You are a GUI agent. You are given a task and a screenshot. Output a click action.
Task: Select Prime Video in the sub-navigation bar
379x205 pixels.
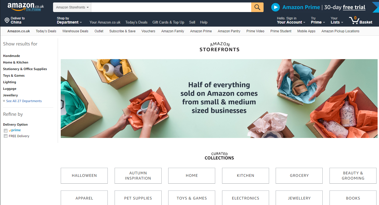[x=255, y=31]
